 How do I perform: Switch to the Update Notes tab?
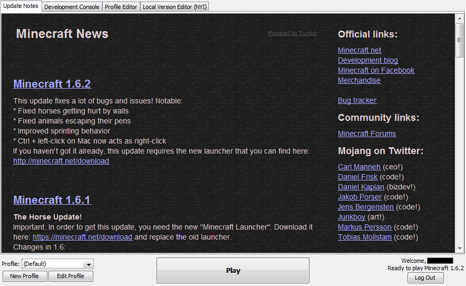(x=21, y=6)
